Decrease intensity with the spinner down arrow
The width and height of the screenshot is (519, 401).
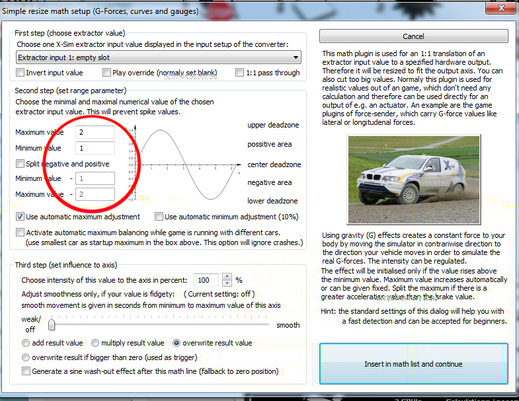click(x=227, y=283)
